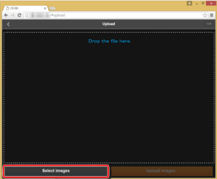This screenshot has height=179, width=217.
Task: Click the Select images button
Action: (x=56, y=171)
